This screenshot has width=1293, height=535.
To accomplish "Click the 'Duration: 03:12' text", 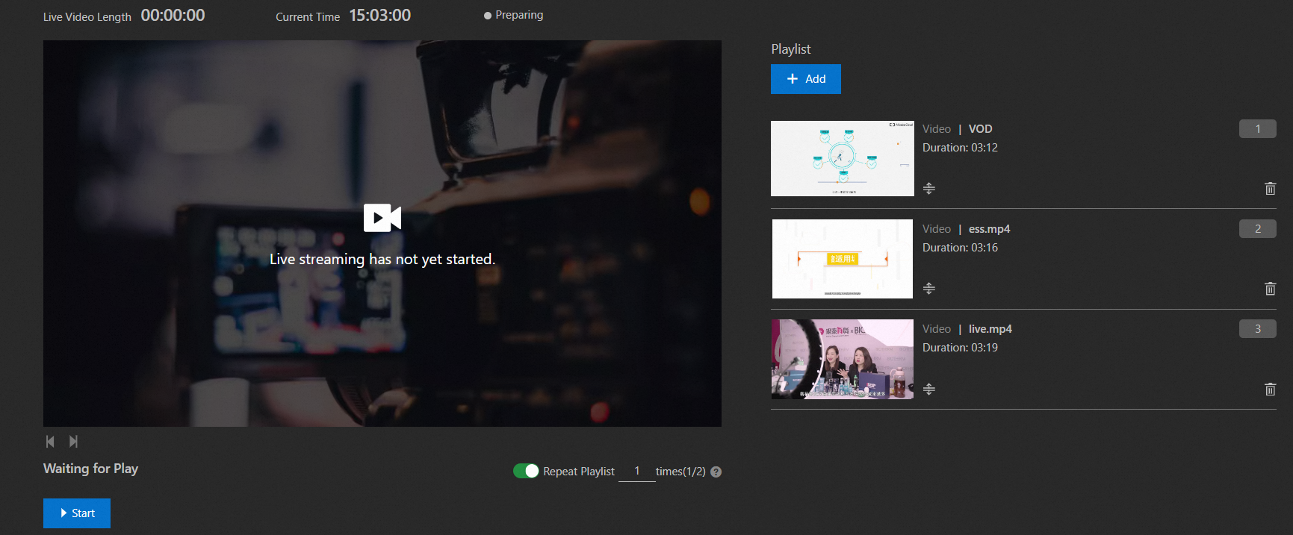I will 960,148.
